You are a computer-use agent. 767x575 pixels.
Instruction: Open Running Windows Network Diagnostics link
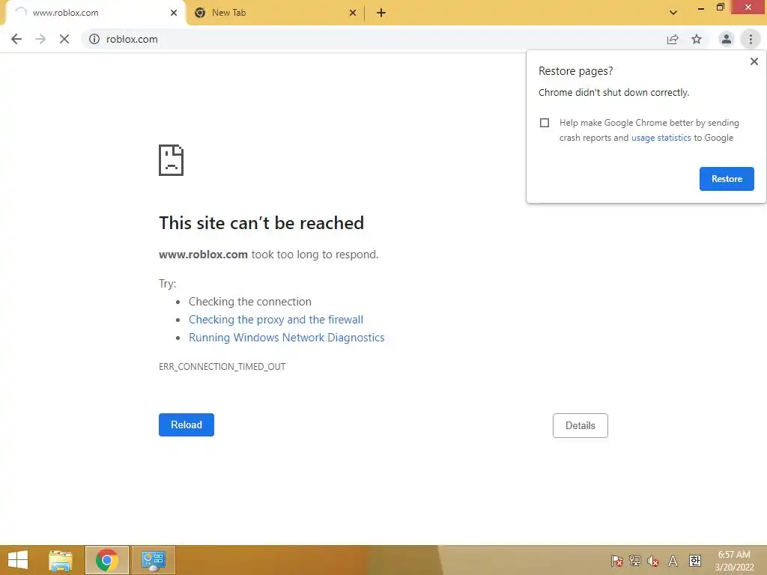[287, 338]
